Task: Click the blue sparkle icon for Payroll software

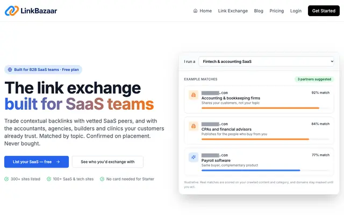Action: (193, 157)
